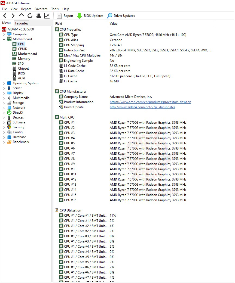Screen dimensions: 235x283
Task: Open the graph chart toolbar icon
Action: point(47,16)
